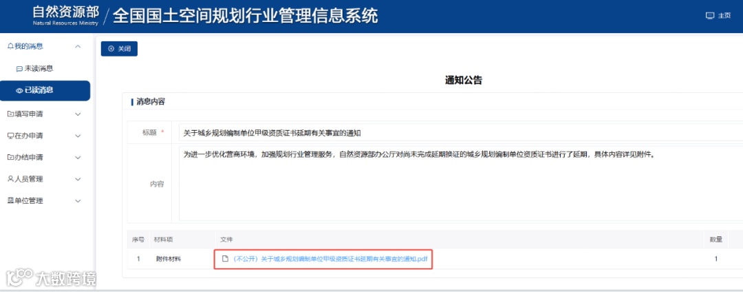The width and height of the screenshot is (743, 292).
Task: Click the chevron next to 单位管理
Action: tap(78, 201)
